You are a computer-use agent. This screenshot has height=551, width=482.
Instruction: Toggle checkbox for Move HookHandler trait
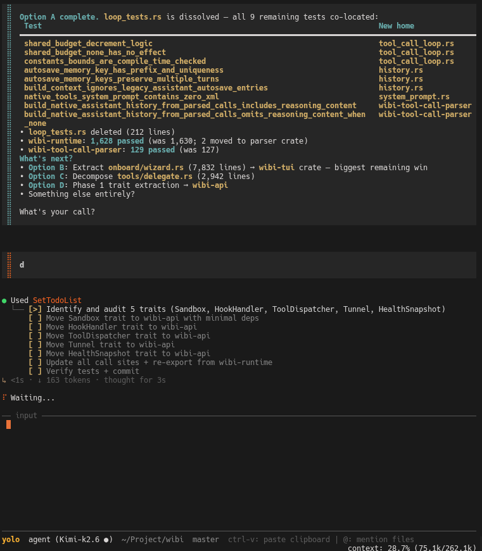[35, 327]
